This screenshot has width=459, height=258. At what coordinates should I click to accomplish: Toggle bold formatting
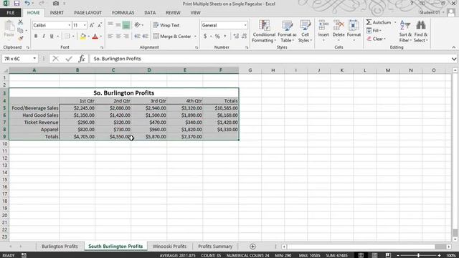(36, 37)
